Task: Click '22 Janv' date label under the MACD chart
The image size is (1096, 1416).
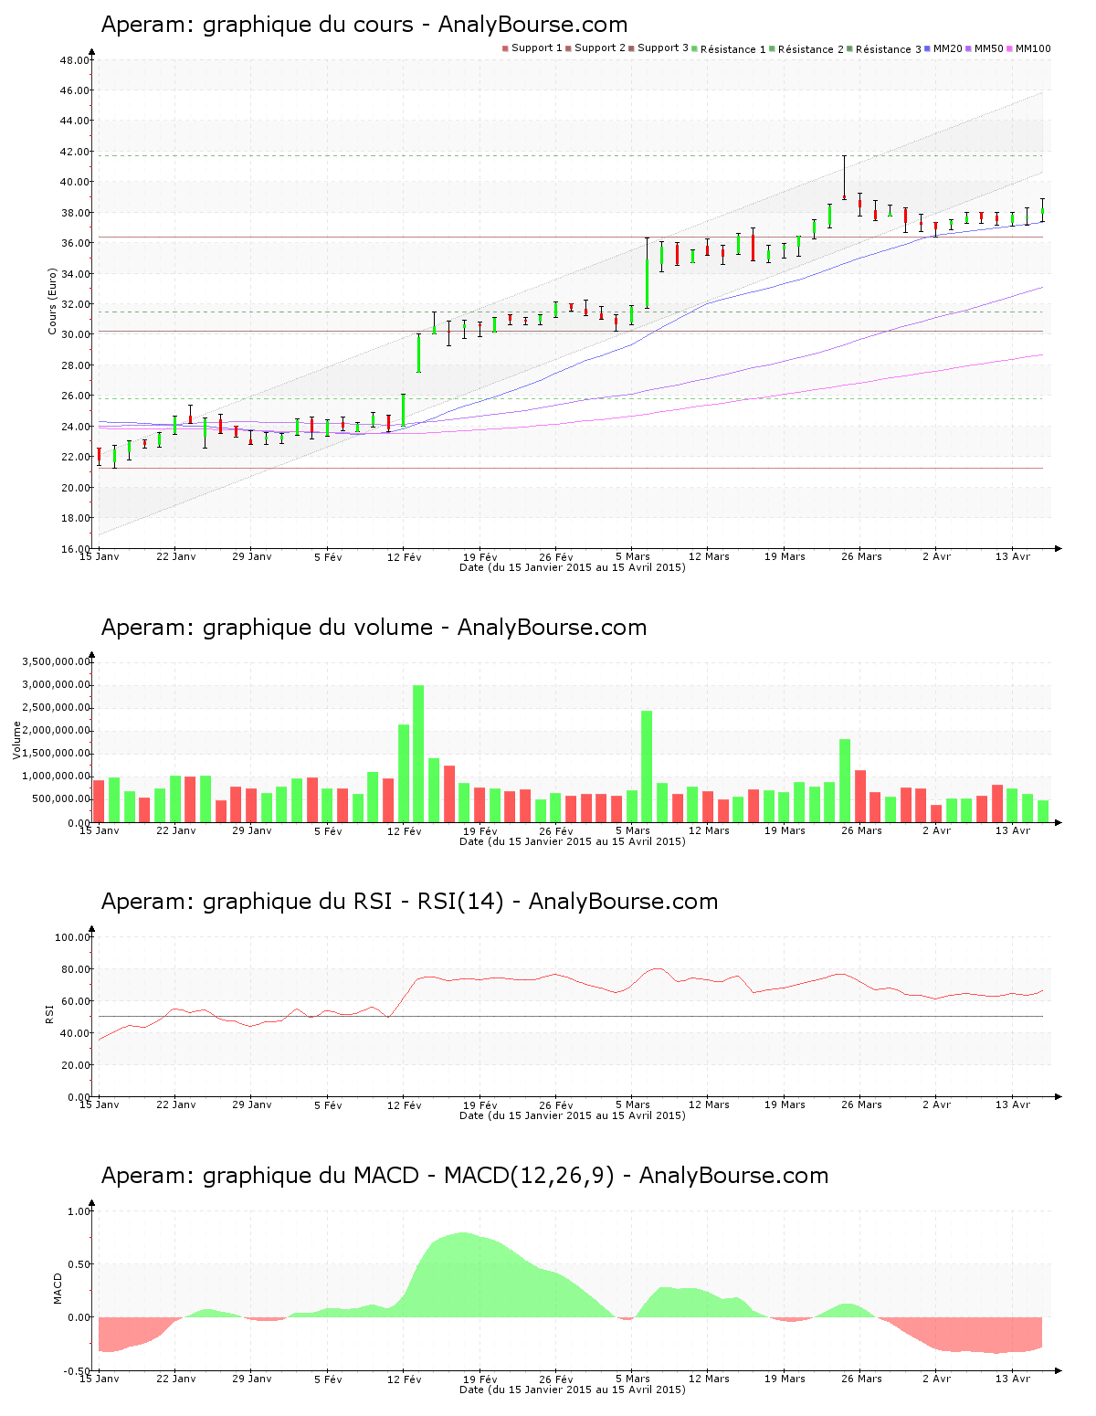Action: (176, 1379)
